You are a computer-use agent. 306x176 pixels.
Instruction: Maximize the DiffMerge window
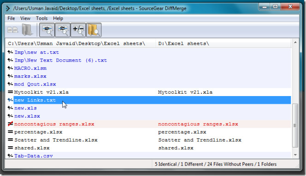tap(276, 7)
